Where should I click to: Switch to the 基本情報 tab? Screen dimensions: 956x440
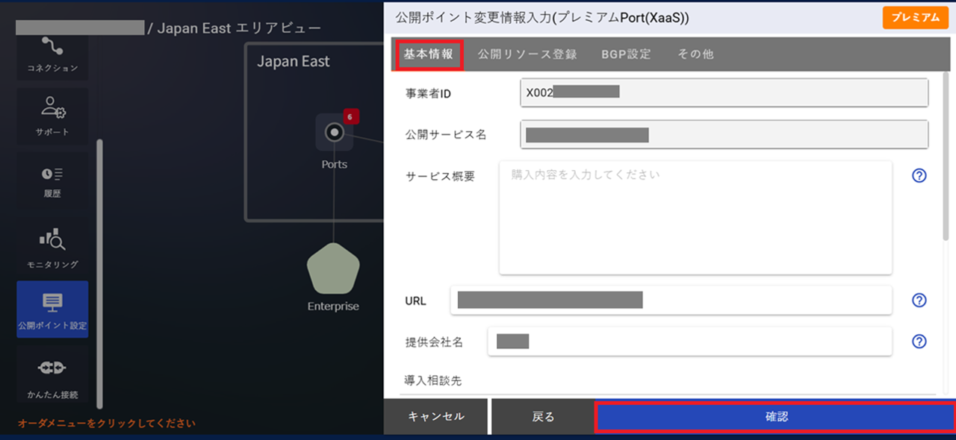pyautogui.click(x=428, y=54)
